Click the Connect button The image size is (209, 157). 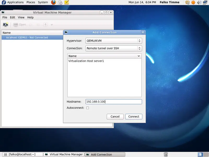point(134,116)
